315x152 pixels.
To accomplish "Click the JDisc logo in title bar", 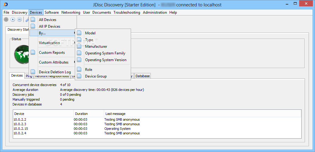I will point(6,5).
